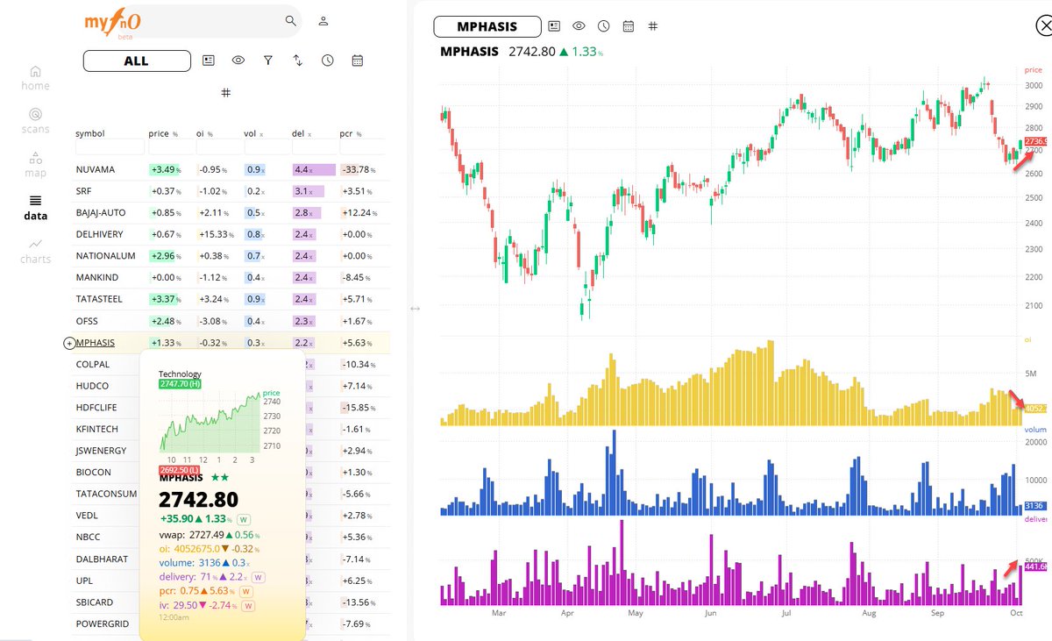Expand details for the MPHASIS row
The width and height of the screenshot is (1052, 641).
[68, 343]
